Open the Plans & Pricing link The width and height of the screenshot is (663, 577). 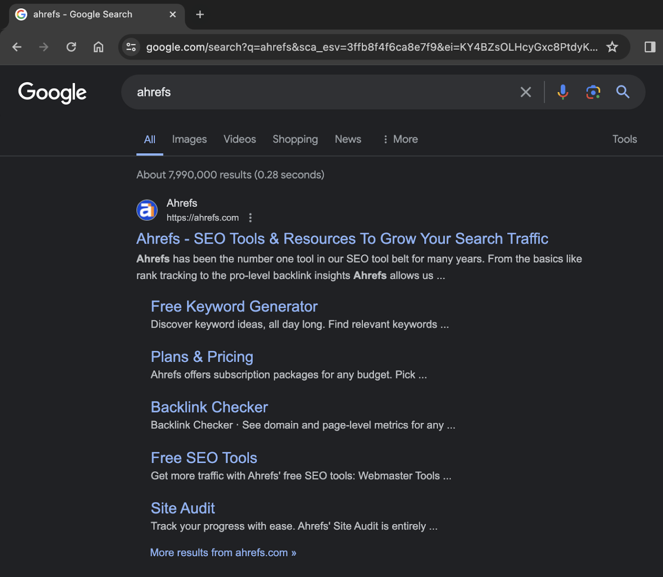[202, 357]
